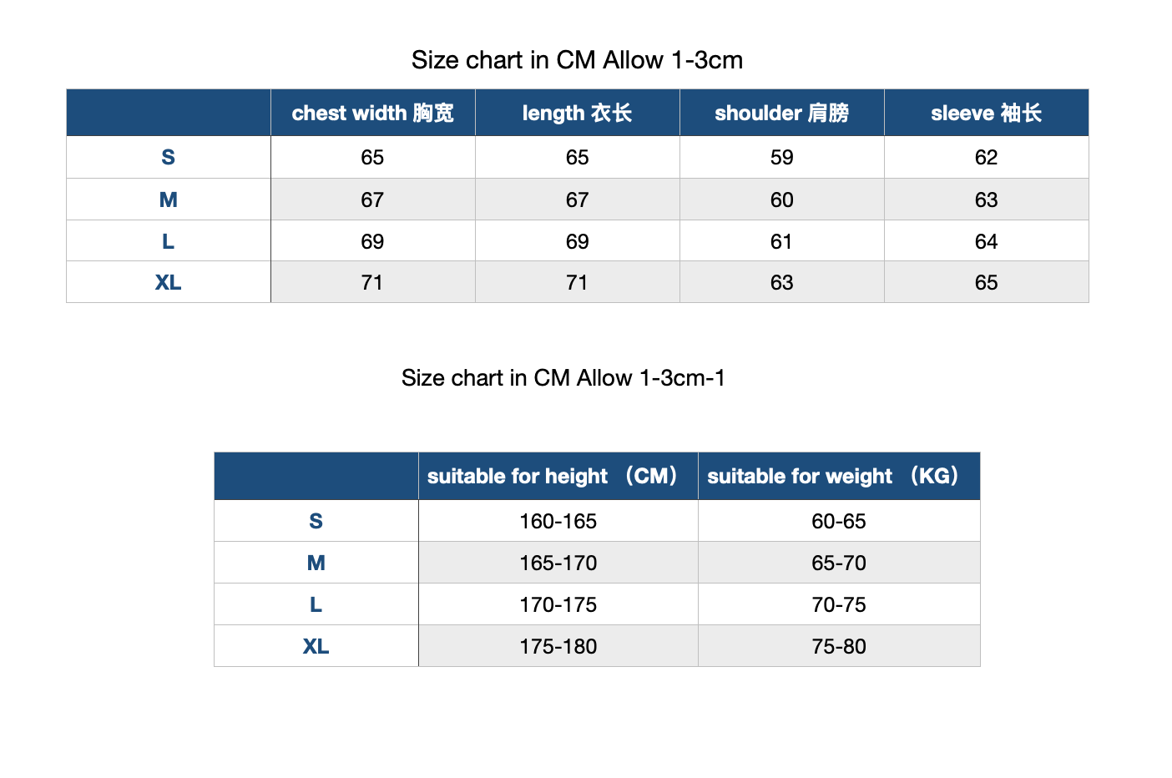Select the 'suitable for height (CM)' header

558,476
